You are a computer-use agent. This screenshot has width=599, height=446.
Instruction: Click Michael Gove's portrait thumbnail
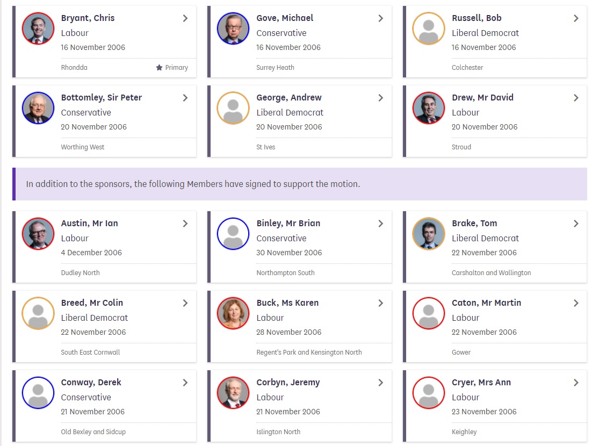point(233,28)
